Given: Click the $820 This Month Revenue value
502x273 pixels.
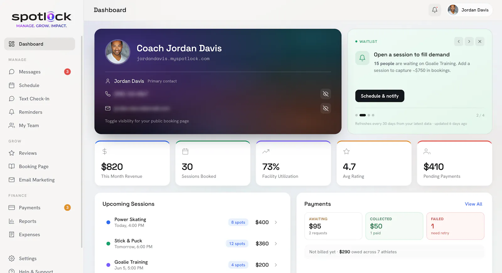Looking at the screenshot, I should (x=112, y=167).
